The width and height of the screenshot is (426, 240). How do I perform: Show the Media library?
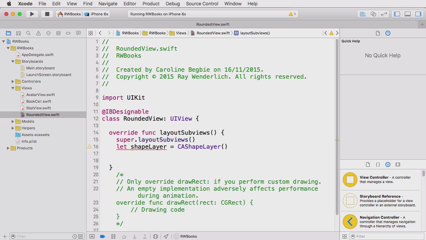398,164
